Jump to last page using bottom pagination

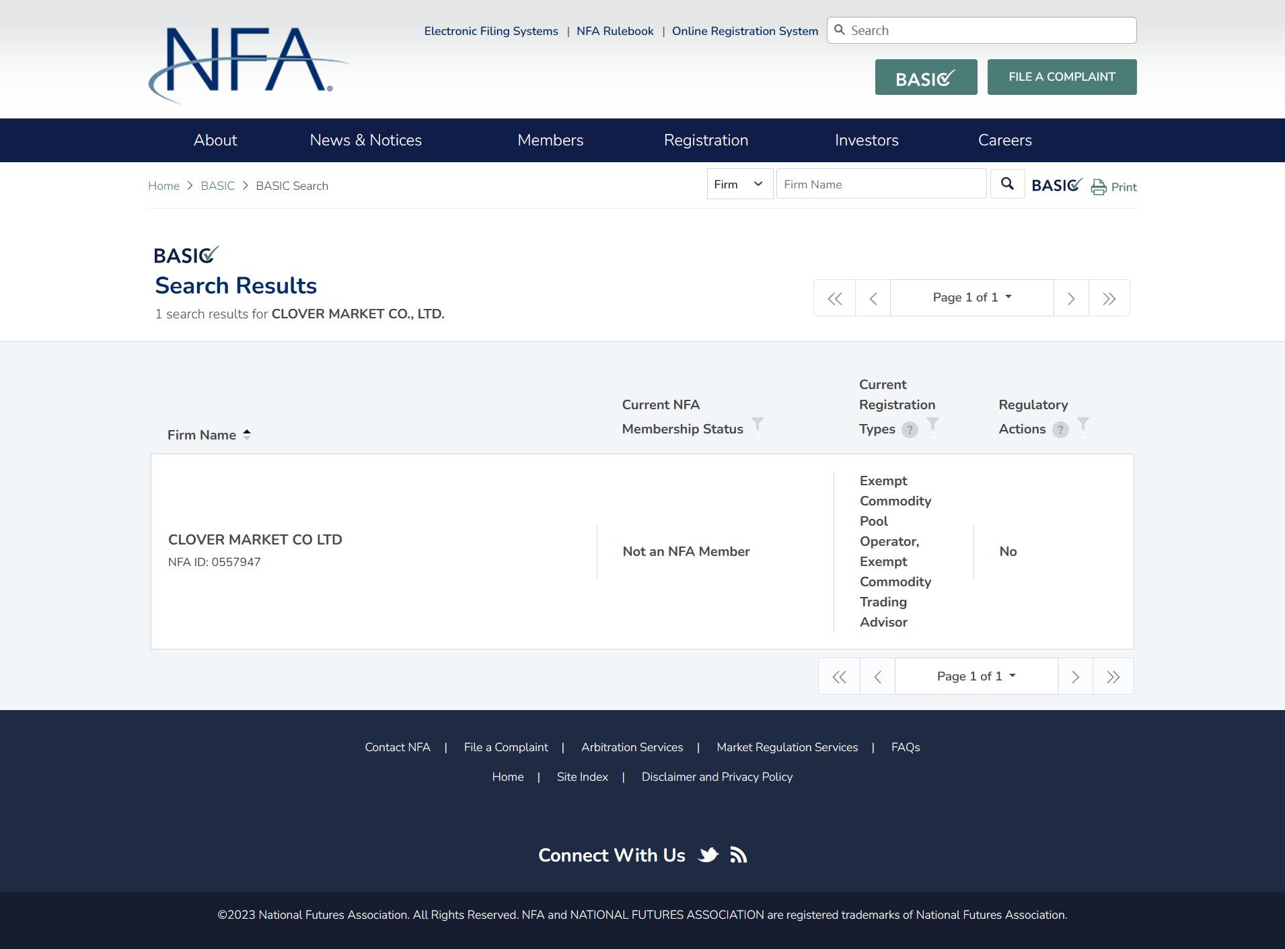1113,676
